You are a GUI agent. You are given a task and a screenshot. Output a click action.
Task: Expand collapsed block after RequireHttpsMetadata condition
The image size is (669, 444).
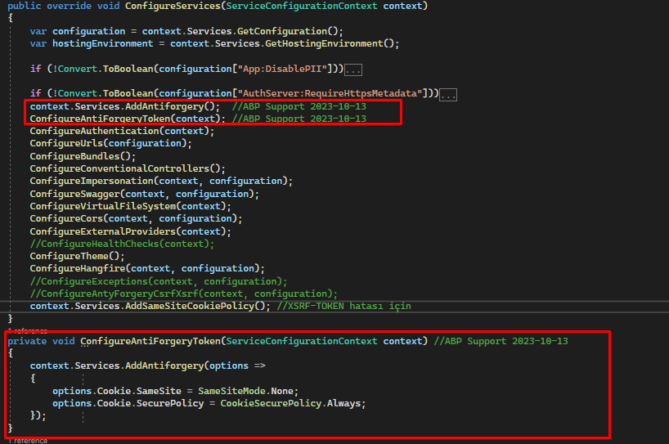(448, 94)
